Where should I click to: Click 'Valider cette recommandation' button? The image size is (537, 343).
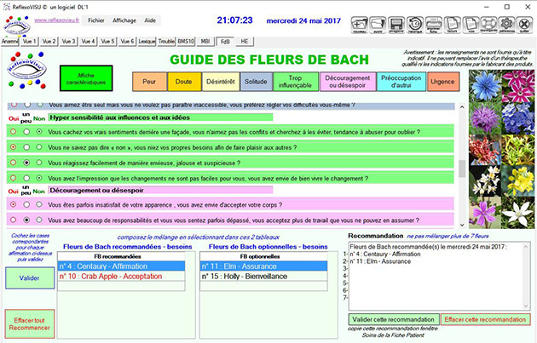(x=394, y=319)
